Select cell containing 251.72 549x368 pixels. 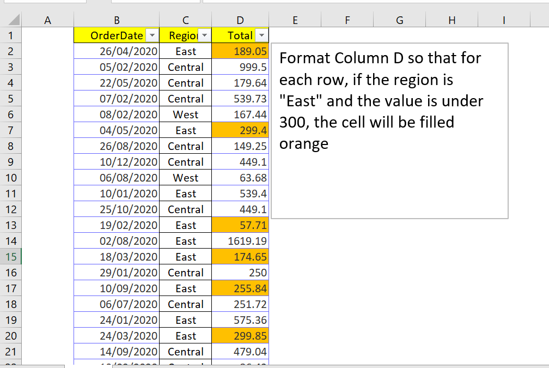pyautogui.click(x=240, y=304)
